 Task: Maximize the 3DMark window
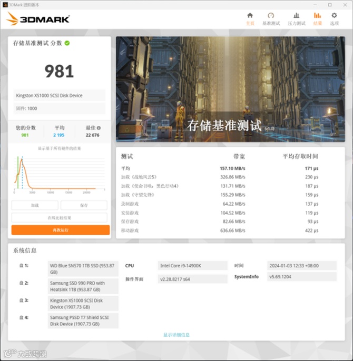(330, 5)
